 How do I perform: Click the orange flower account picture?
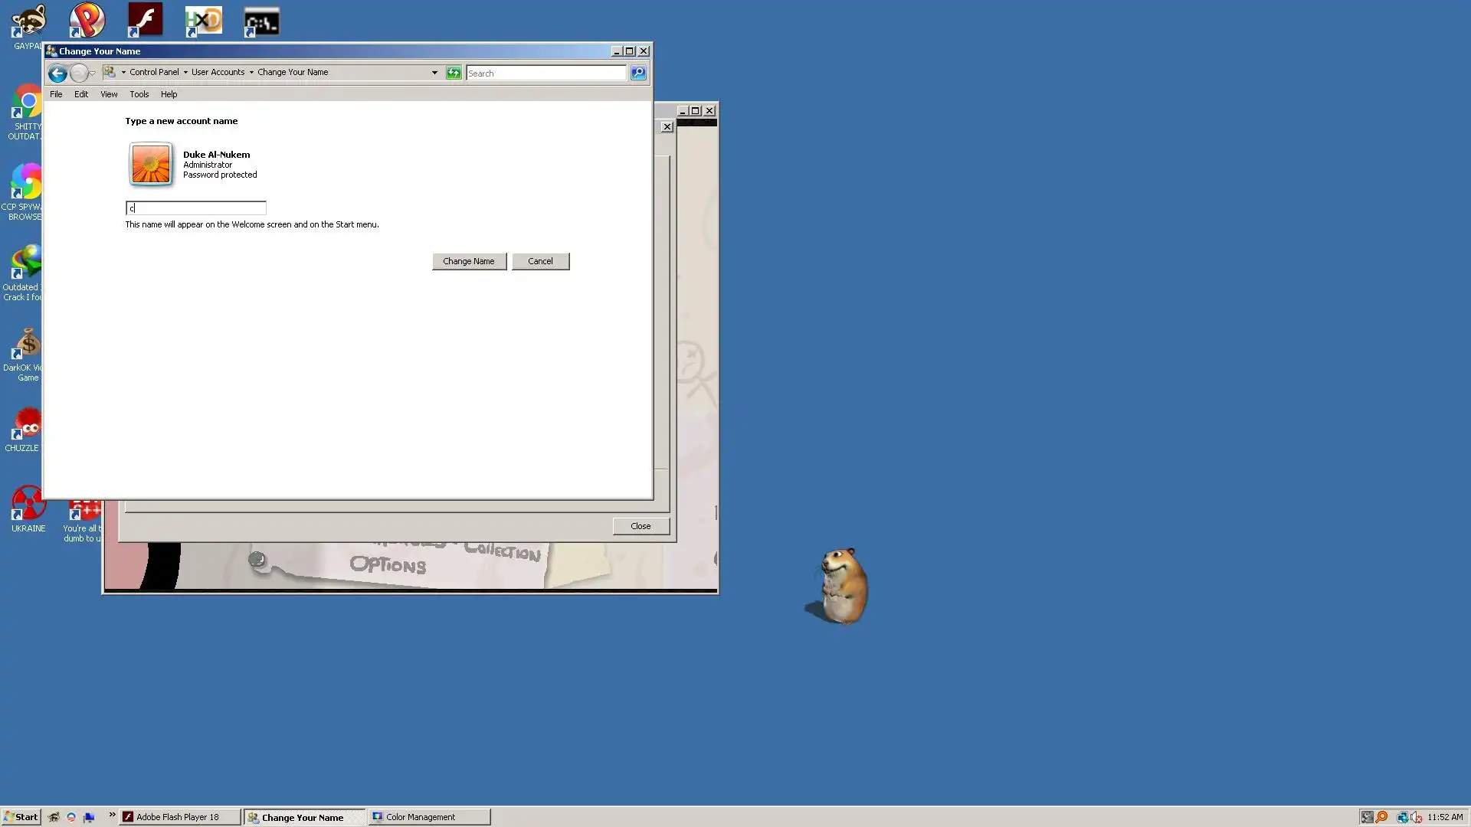click(x=151, y=164)
